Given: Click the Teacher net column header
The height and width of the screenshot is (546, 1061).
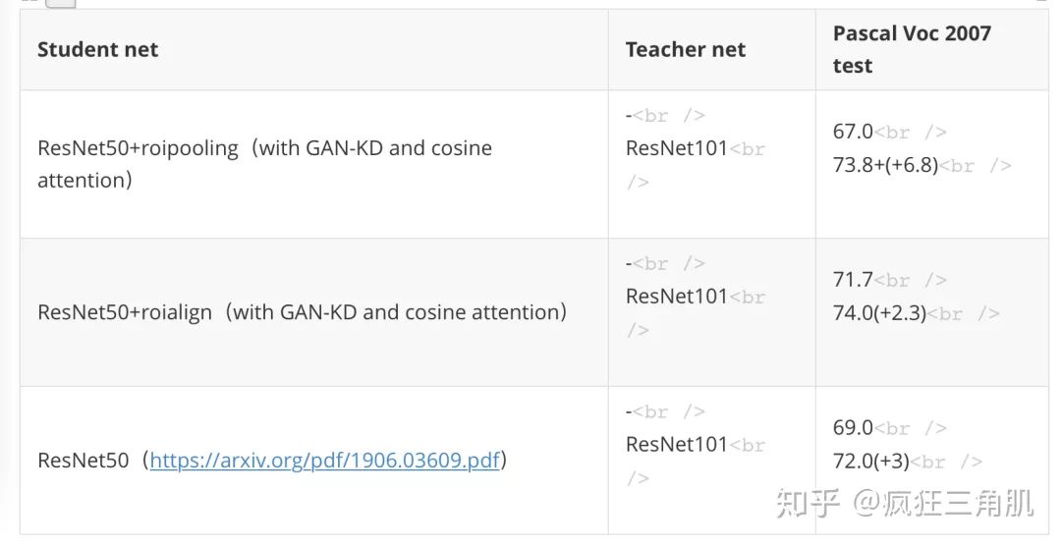Looking at the screenshot, I should 685,49.
